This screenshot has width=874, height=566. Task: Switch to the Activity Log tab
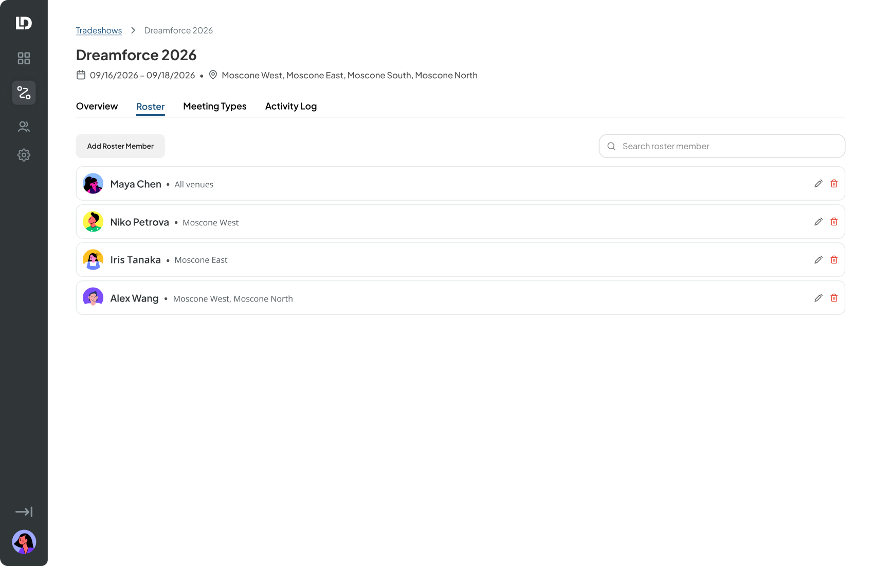[291, 106]
